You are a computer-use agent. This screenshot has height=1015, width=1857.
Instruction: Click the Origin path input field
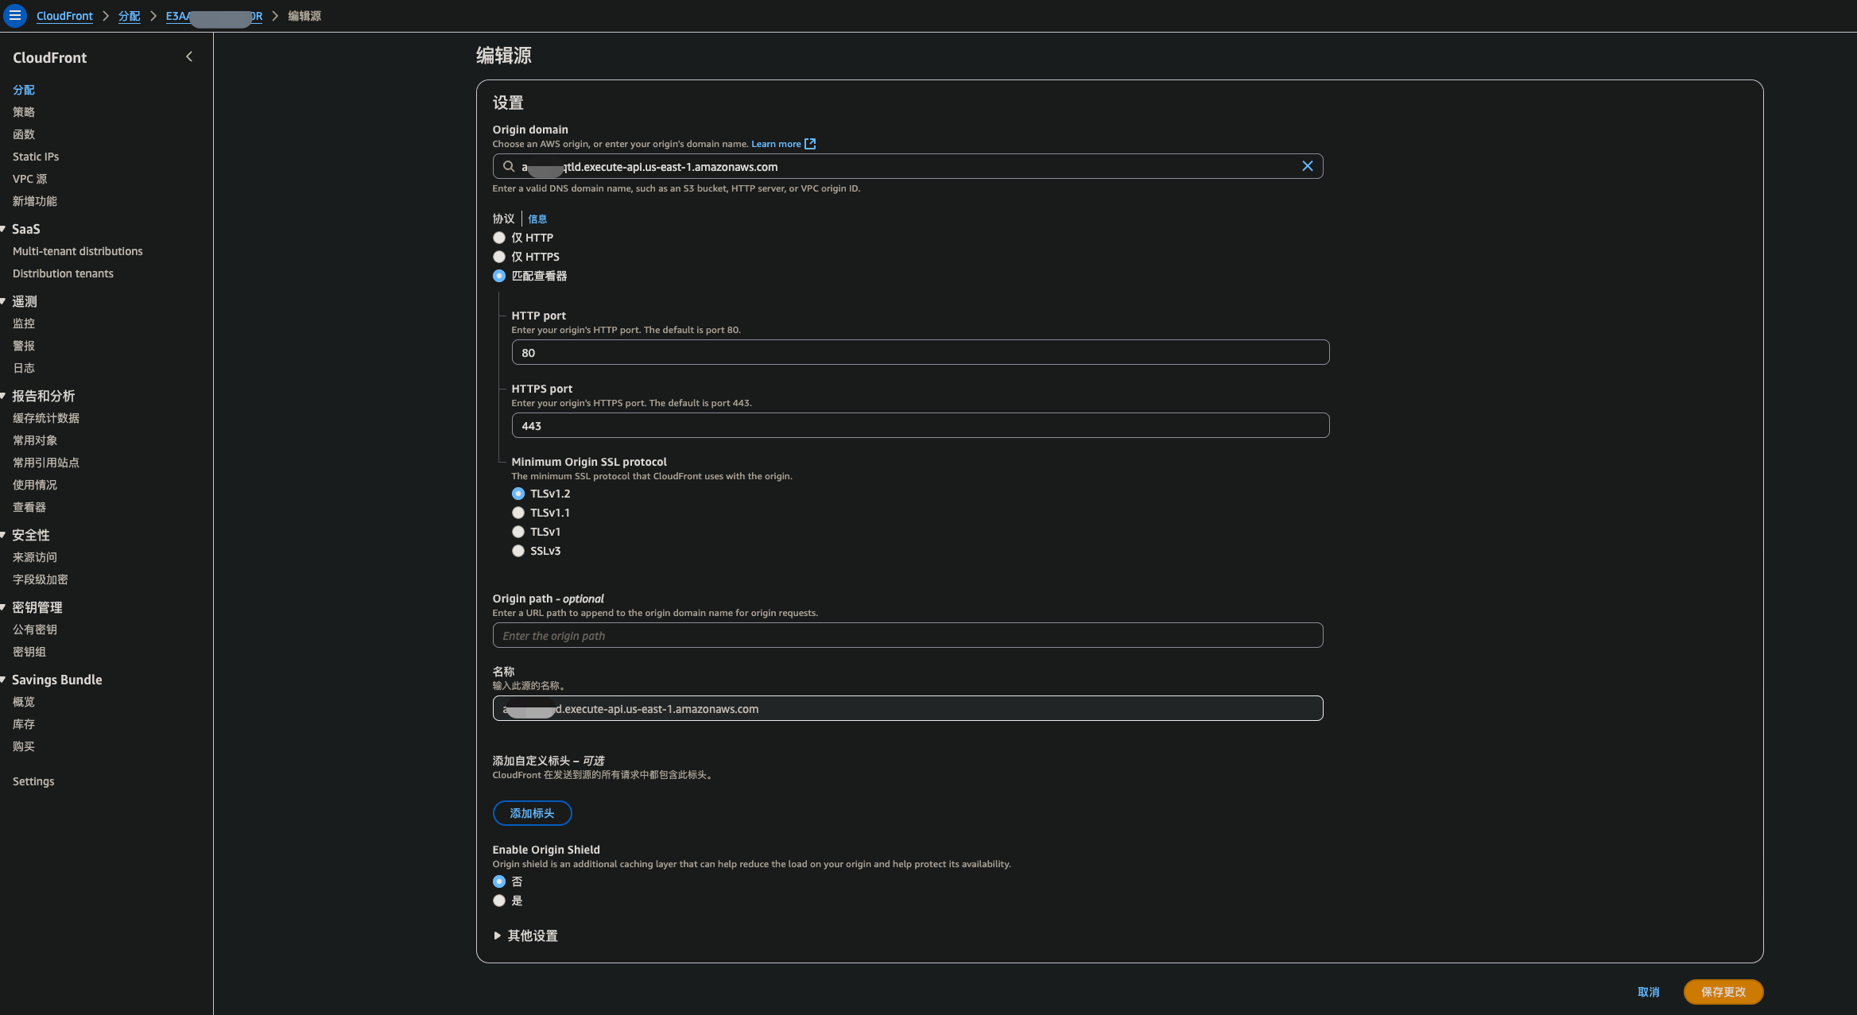tap(908, 635)
